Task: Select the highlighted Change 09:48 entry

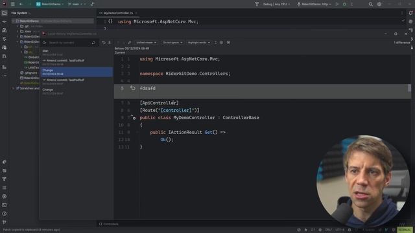Action: tap(77, 72)
